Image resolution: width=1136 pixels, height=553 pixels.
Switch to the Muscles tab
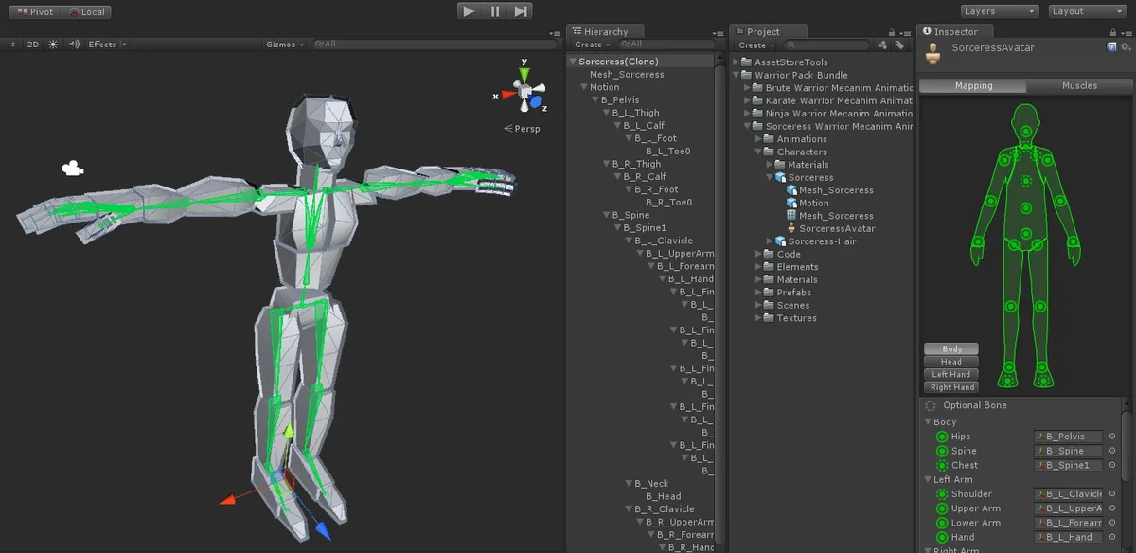tap(1079, 85)
